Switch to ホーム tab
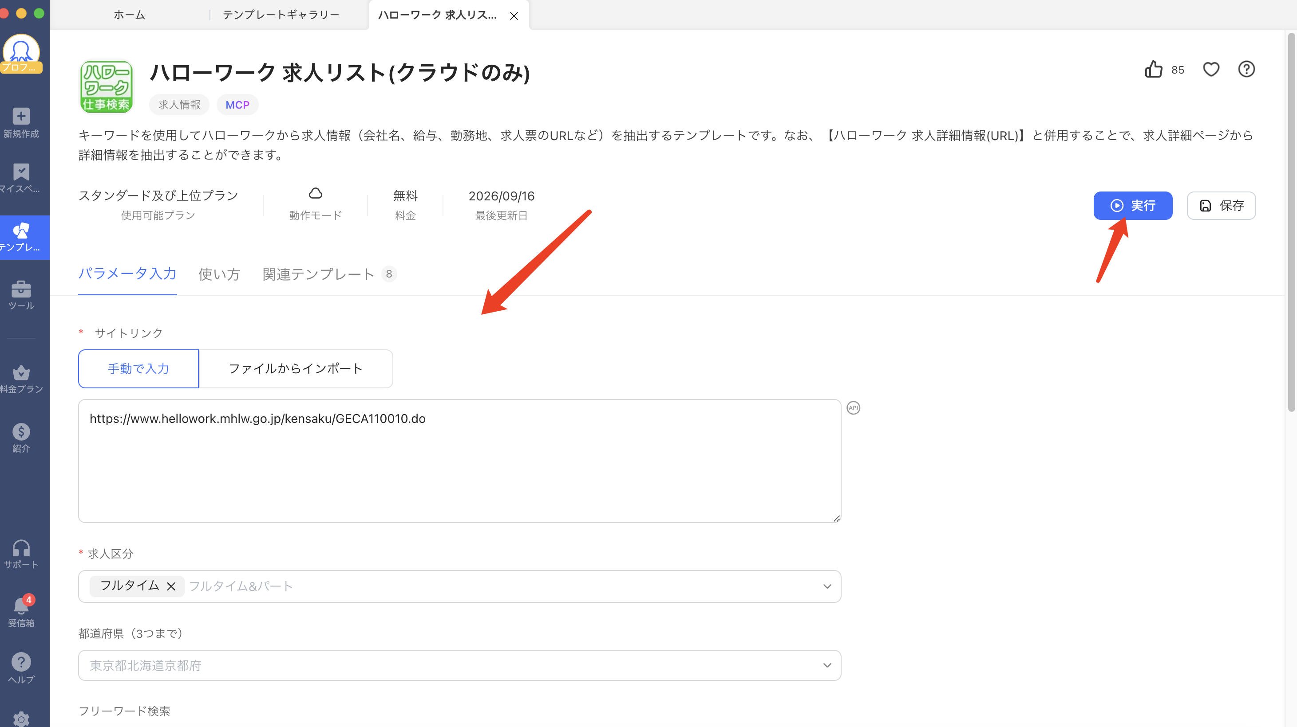This screenshot has width=1297, height=727. point(130,15)
